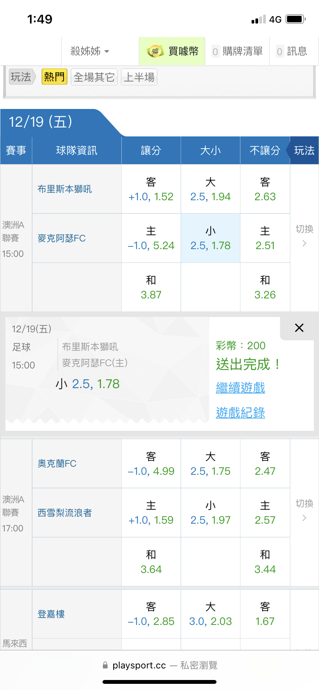Expand 切換 chevron for Auckland FC match
The height and width of the screenshot is (690, 319).
(x=304, y=517)
